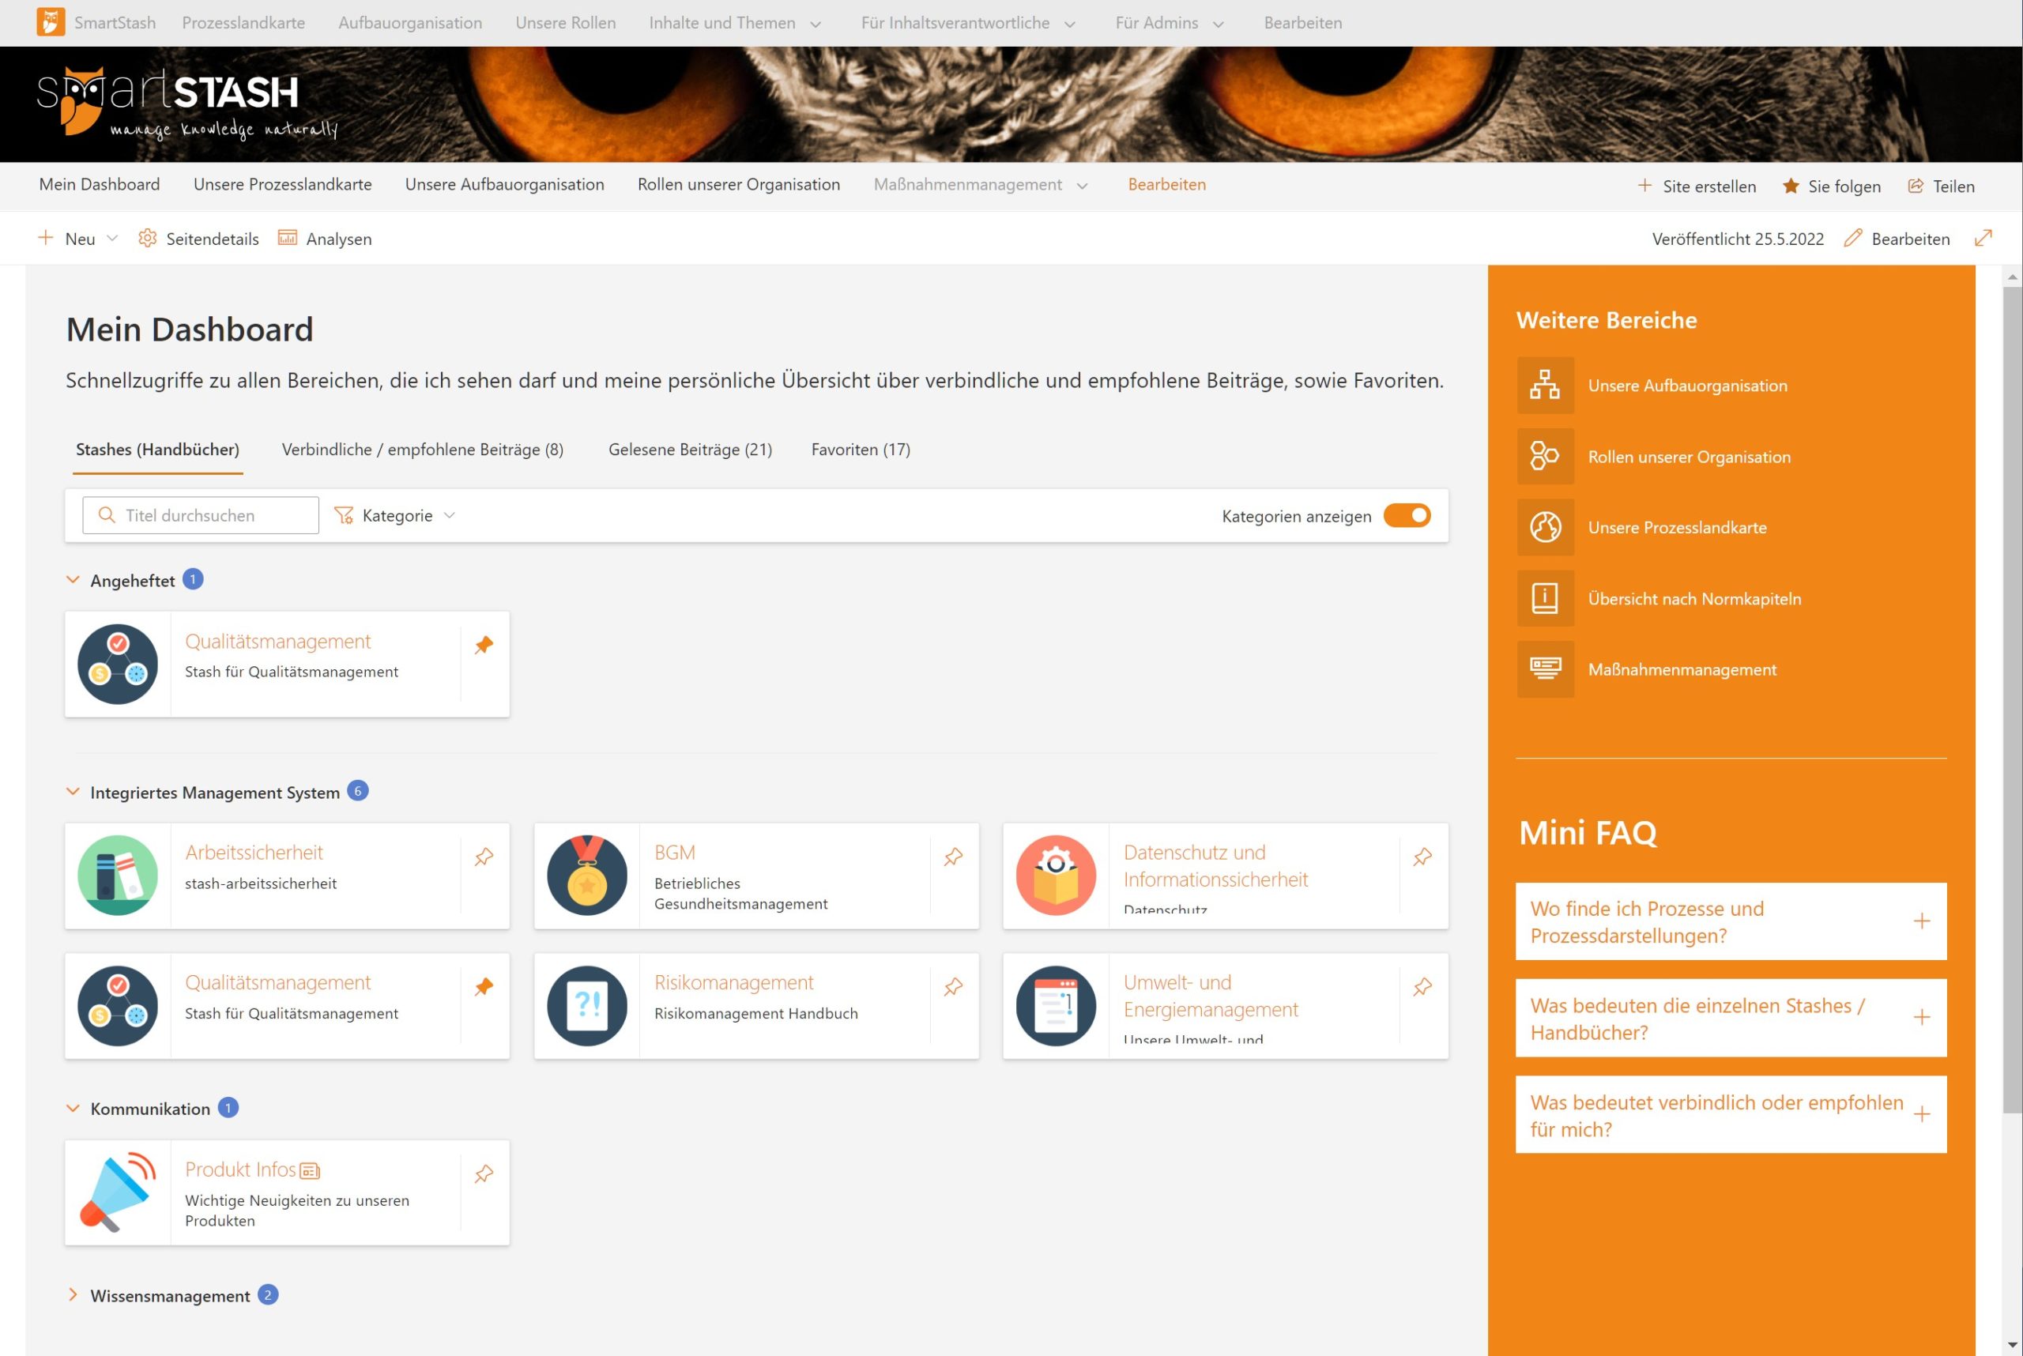This screenshot has height=1356, width=2023.
Task: Open the Arbeitssicherheit title link
Action: pos(254,853)
